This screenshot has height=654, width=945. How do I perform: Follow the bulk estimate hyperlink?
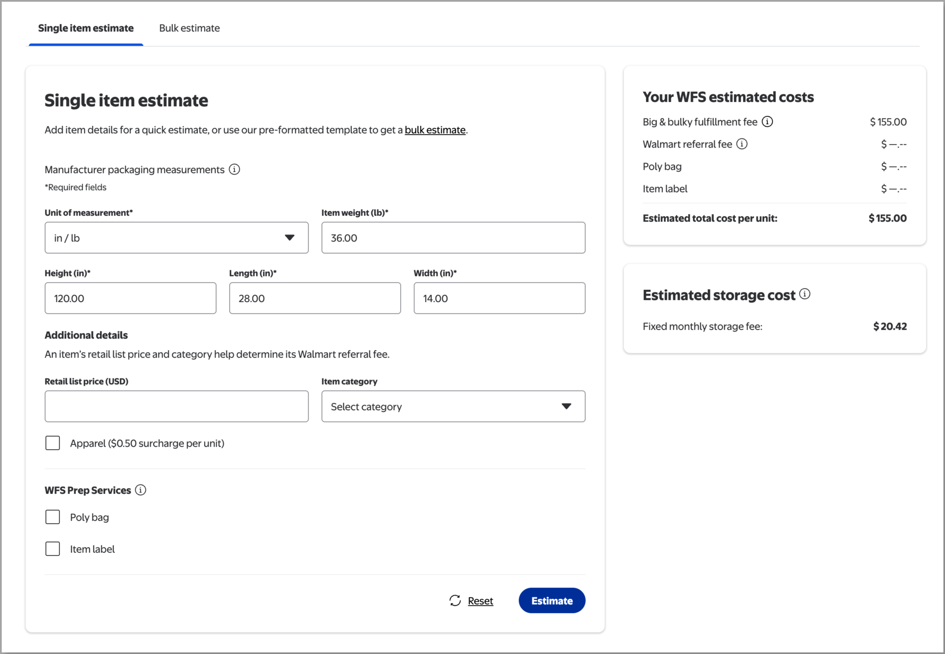coord(435,130)
